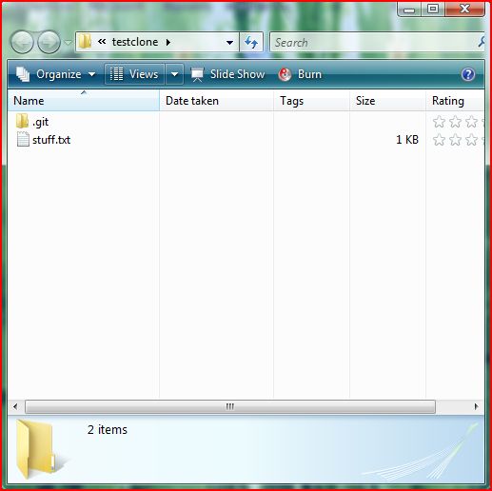The height and width of the screenshot is (491, 492).
Task: Click the Refresh icon next to address bar
Action: [251, 42]
